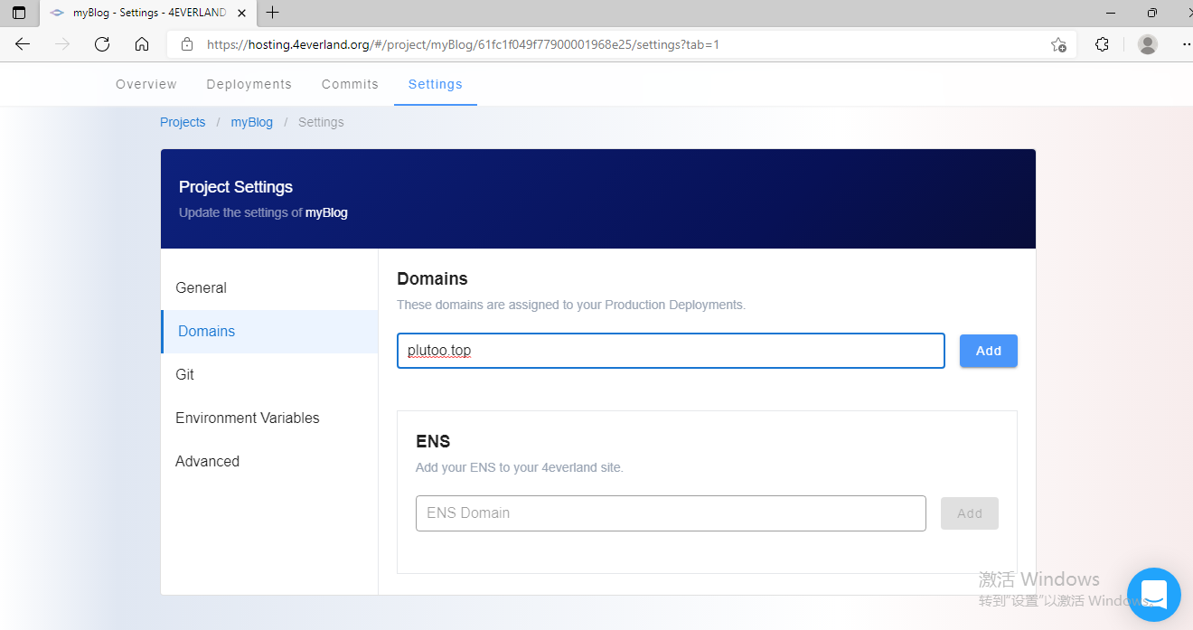The height and width of the screenshot is (630, 1193).
Task: Click 'Add your ENS to your 4everland site.' text
Action: coord(520,467)
